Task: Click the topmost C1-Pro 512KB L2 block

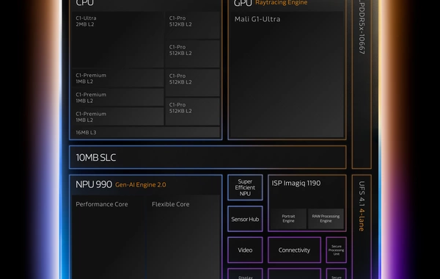Action: click(192, 25)
